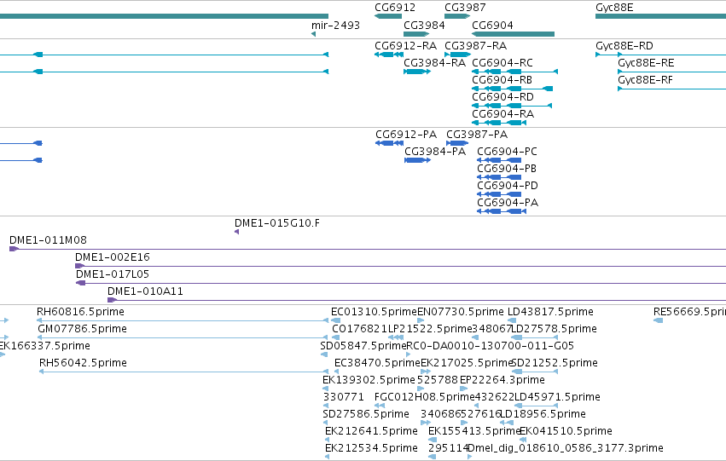Select transcript CG3984-RA label
This screenshot has height=461, width=726.
tap(434, 63)
